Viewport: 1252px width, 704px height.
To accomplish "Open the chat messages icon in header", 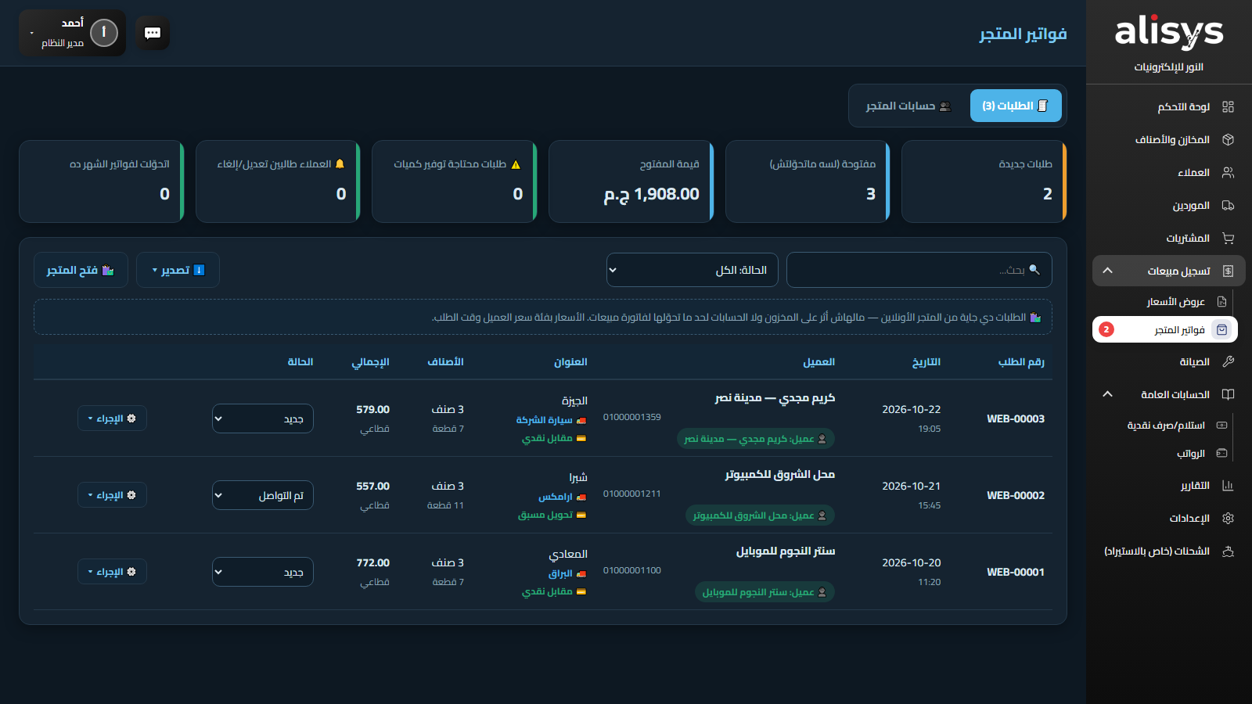I will [x=153, y=33].
